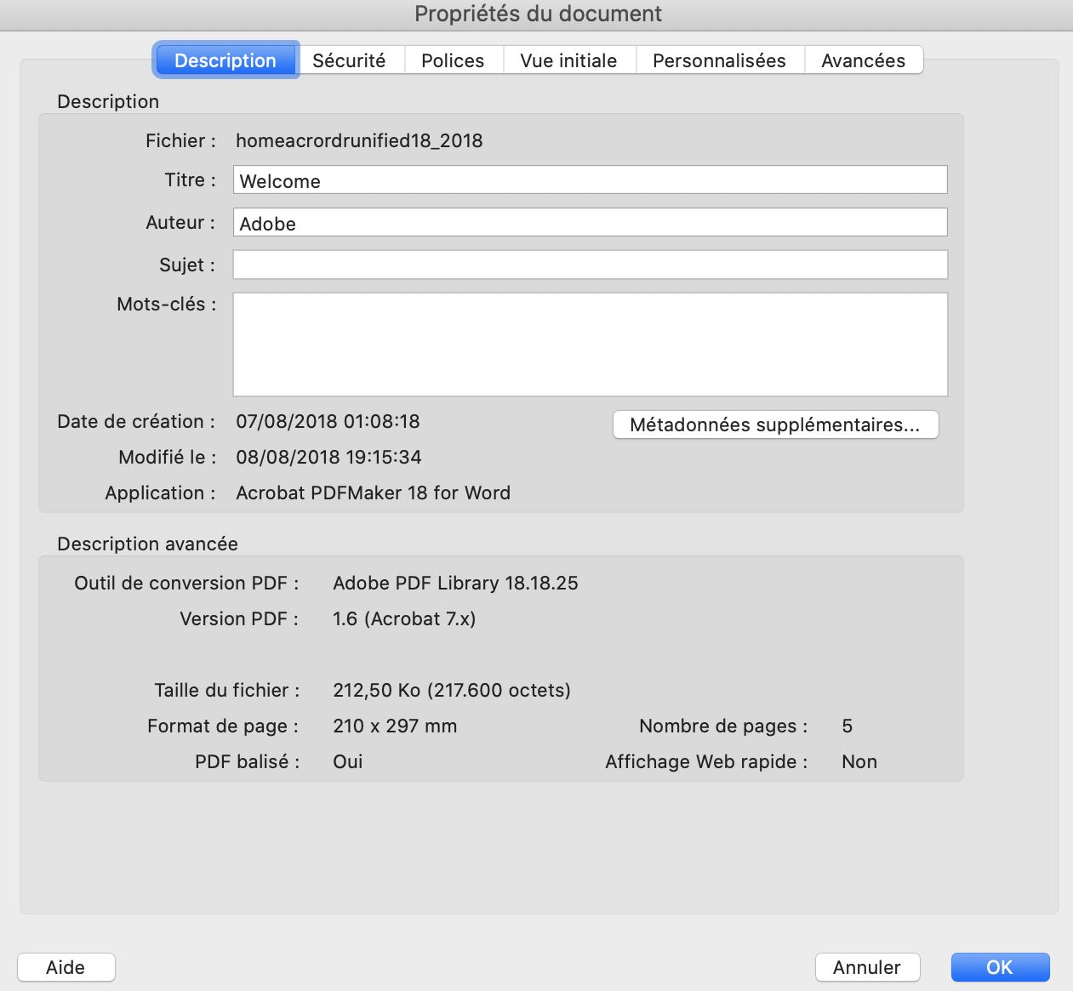This screenshot has width=1073, height=991.
Task: Click Affichage Web rapide value Non
Action: click(859, 761)
